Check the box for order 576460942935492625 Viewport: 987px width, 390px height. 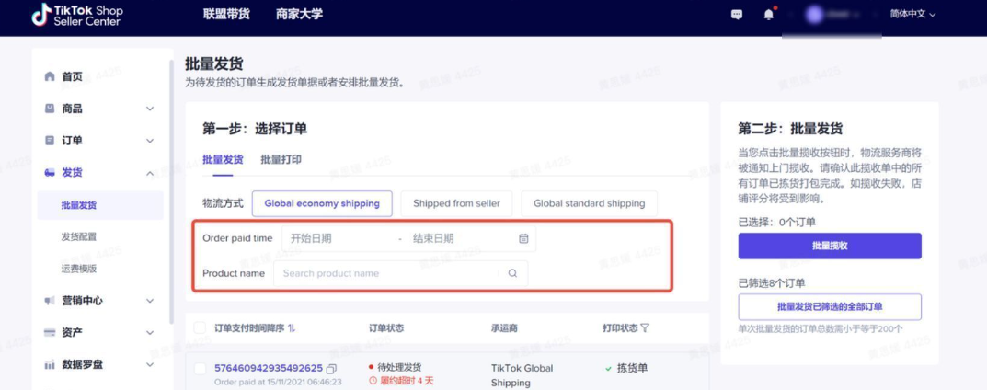click(200, 369)
